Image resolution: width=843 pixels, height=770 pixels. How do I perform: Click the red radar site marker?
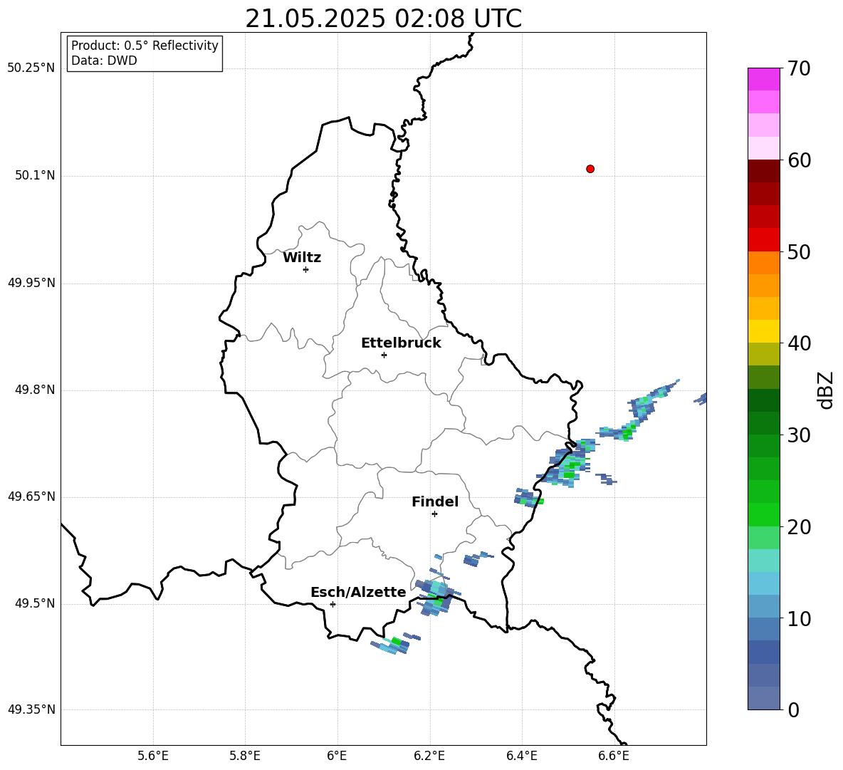[590, 169]
